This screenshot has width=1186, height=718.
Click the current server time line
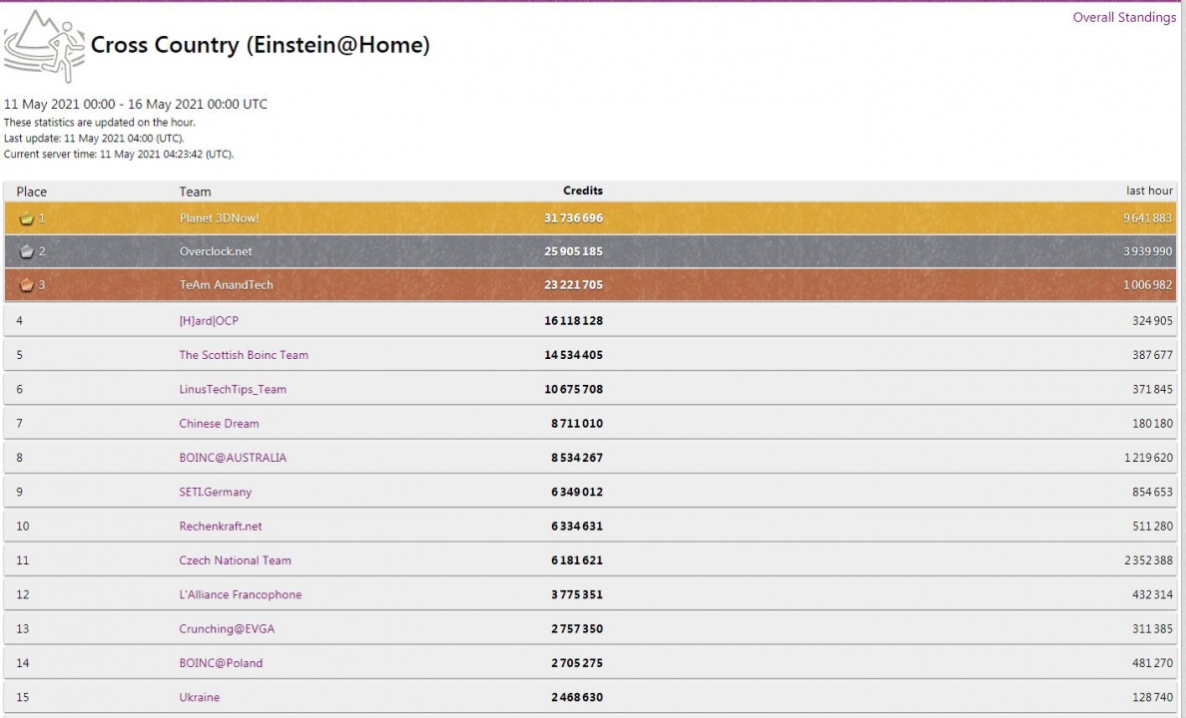pos(119,155)
